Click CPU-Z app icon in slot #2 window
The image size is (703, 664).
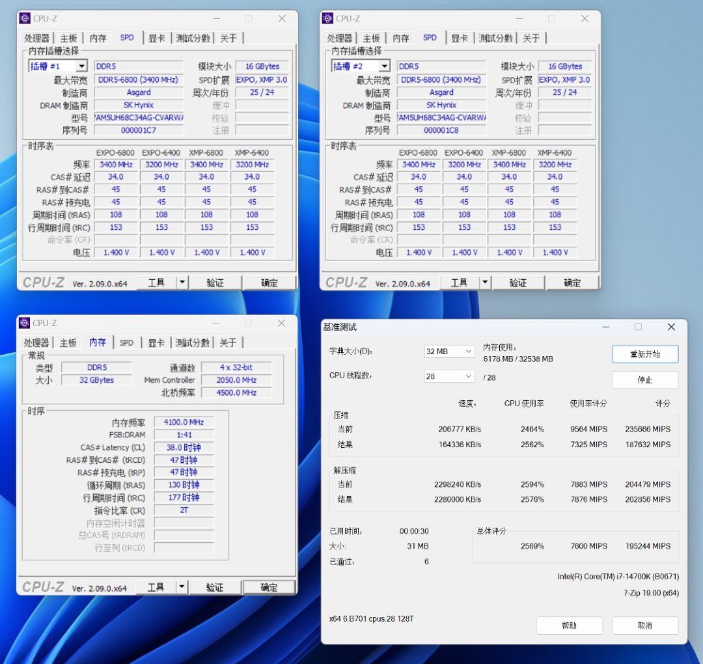pos(327,18)
